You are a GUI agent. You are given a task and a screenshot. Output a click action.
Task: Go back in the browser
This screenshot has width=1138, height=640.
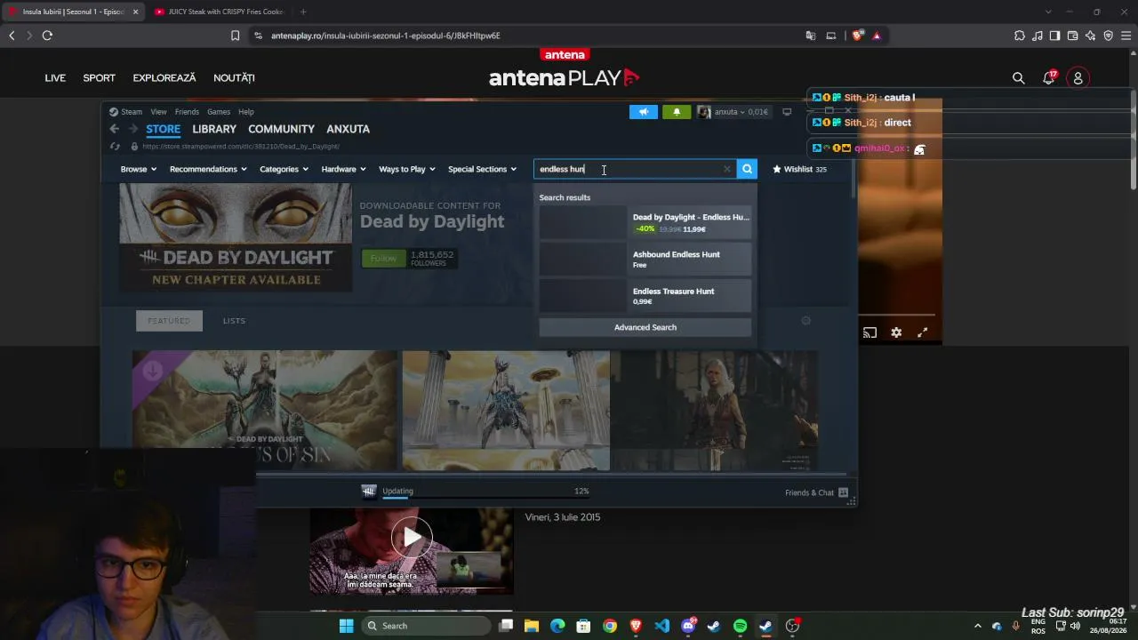pyautogui.click(x=12, y=36)
